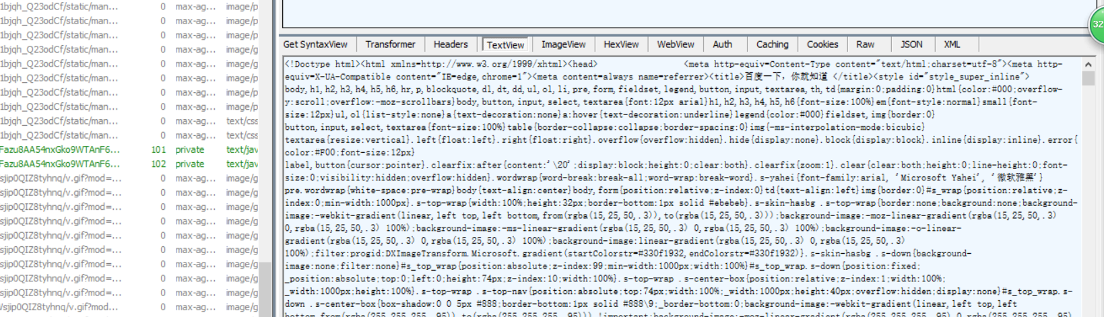
Task: Switch to the Raw tab
Action: [x=865, y=44]
